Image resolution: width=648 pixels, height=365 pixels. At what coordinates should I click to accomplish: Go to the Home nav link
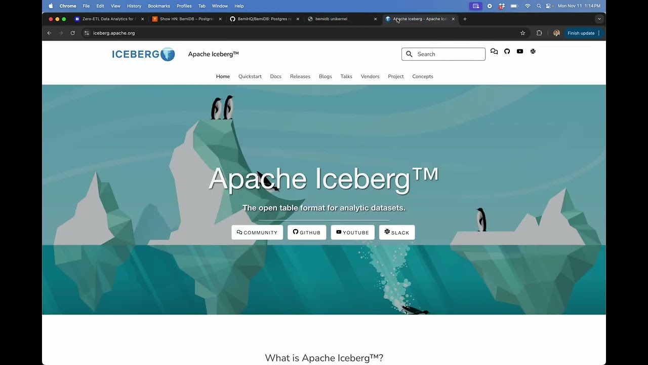[x=223, y=77]
